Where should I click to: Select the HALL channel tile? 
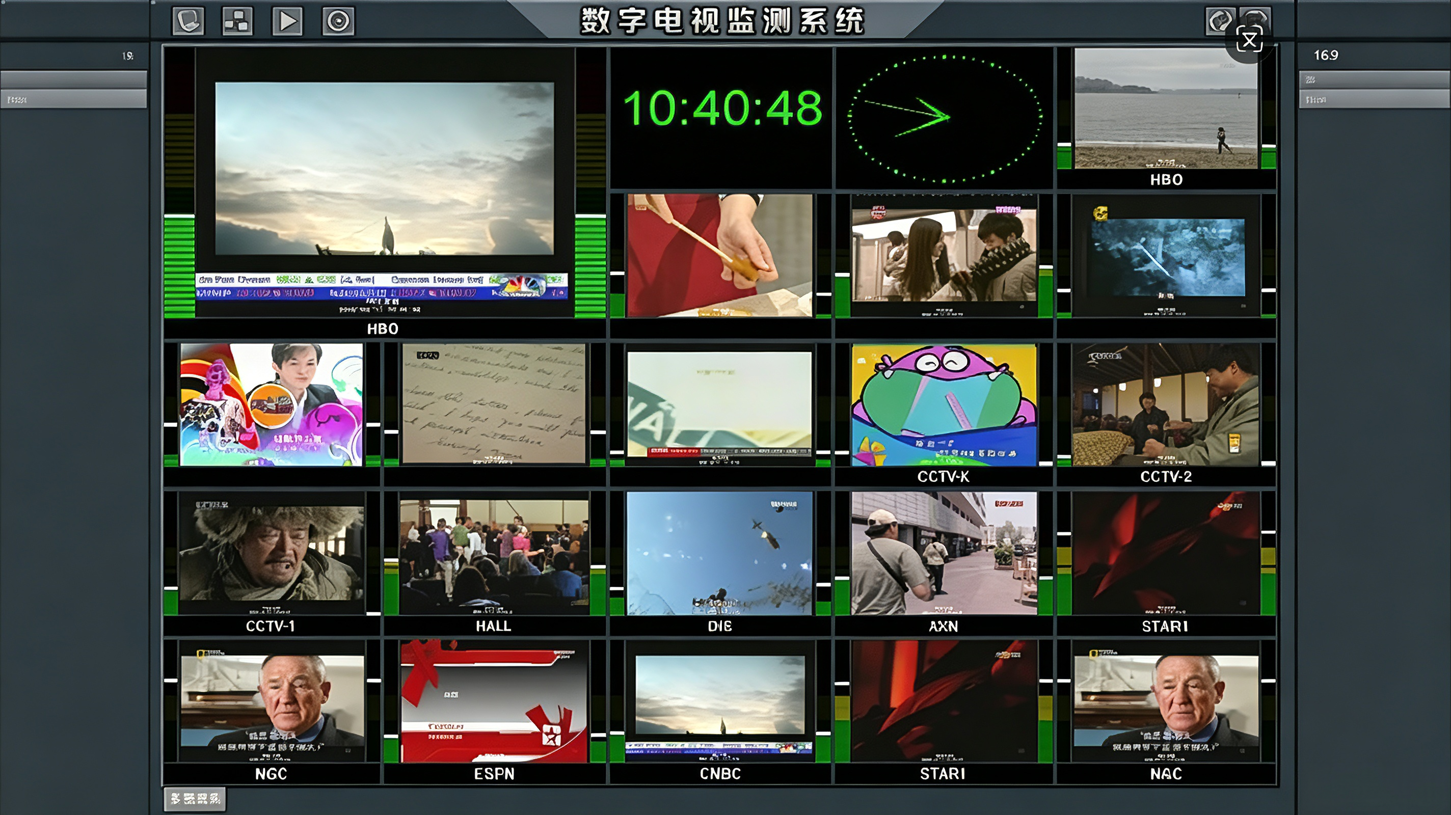[x=494, y=563]
